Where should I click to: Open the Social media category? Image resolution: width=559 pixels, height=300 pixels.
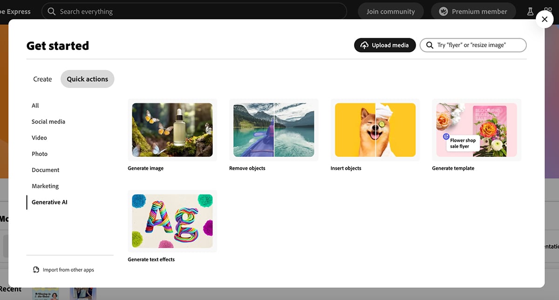coord(48,121)
